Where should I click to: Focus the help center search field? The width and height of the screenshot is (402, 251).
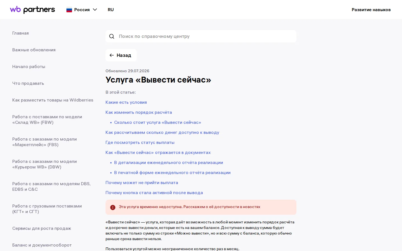coord(201,36)
